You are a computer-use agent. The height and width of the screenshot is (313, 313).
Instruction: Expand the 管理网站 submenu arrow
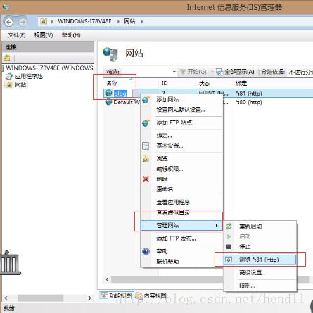(217, 226)
